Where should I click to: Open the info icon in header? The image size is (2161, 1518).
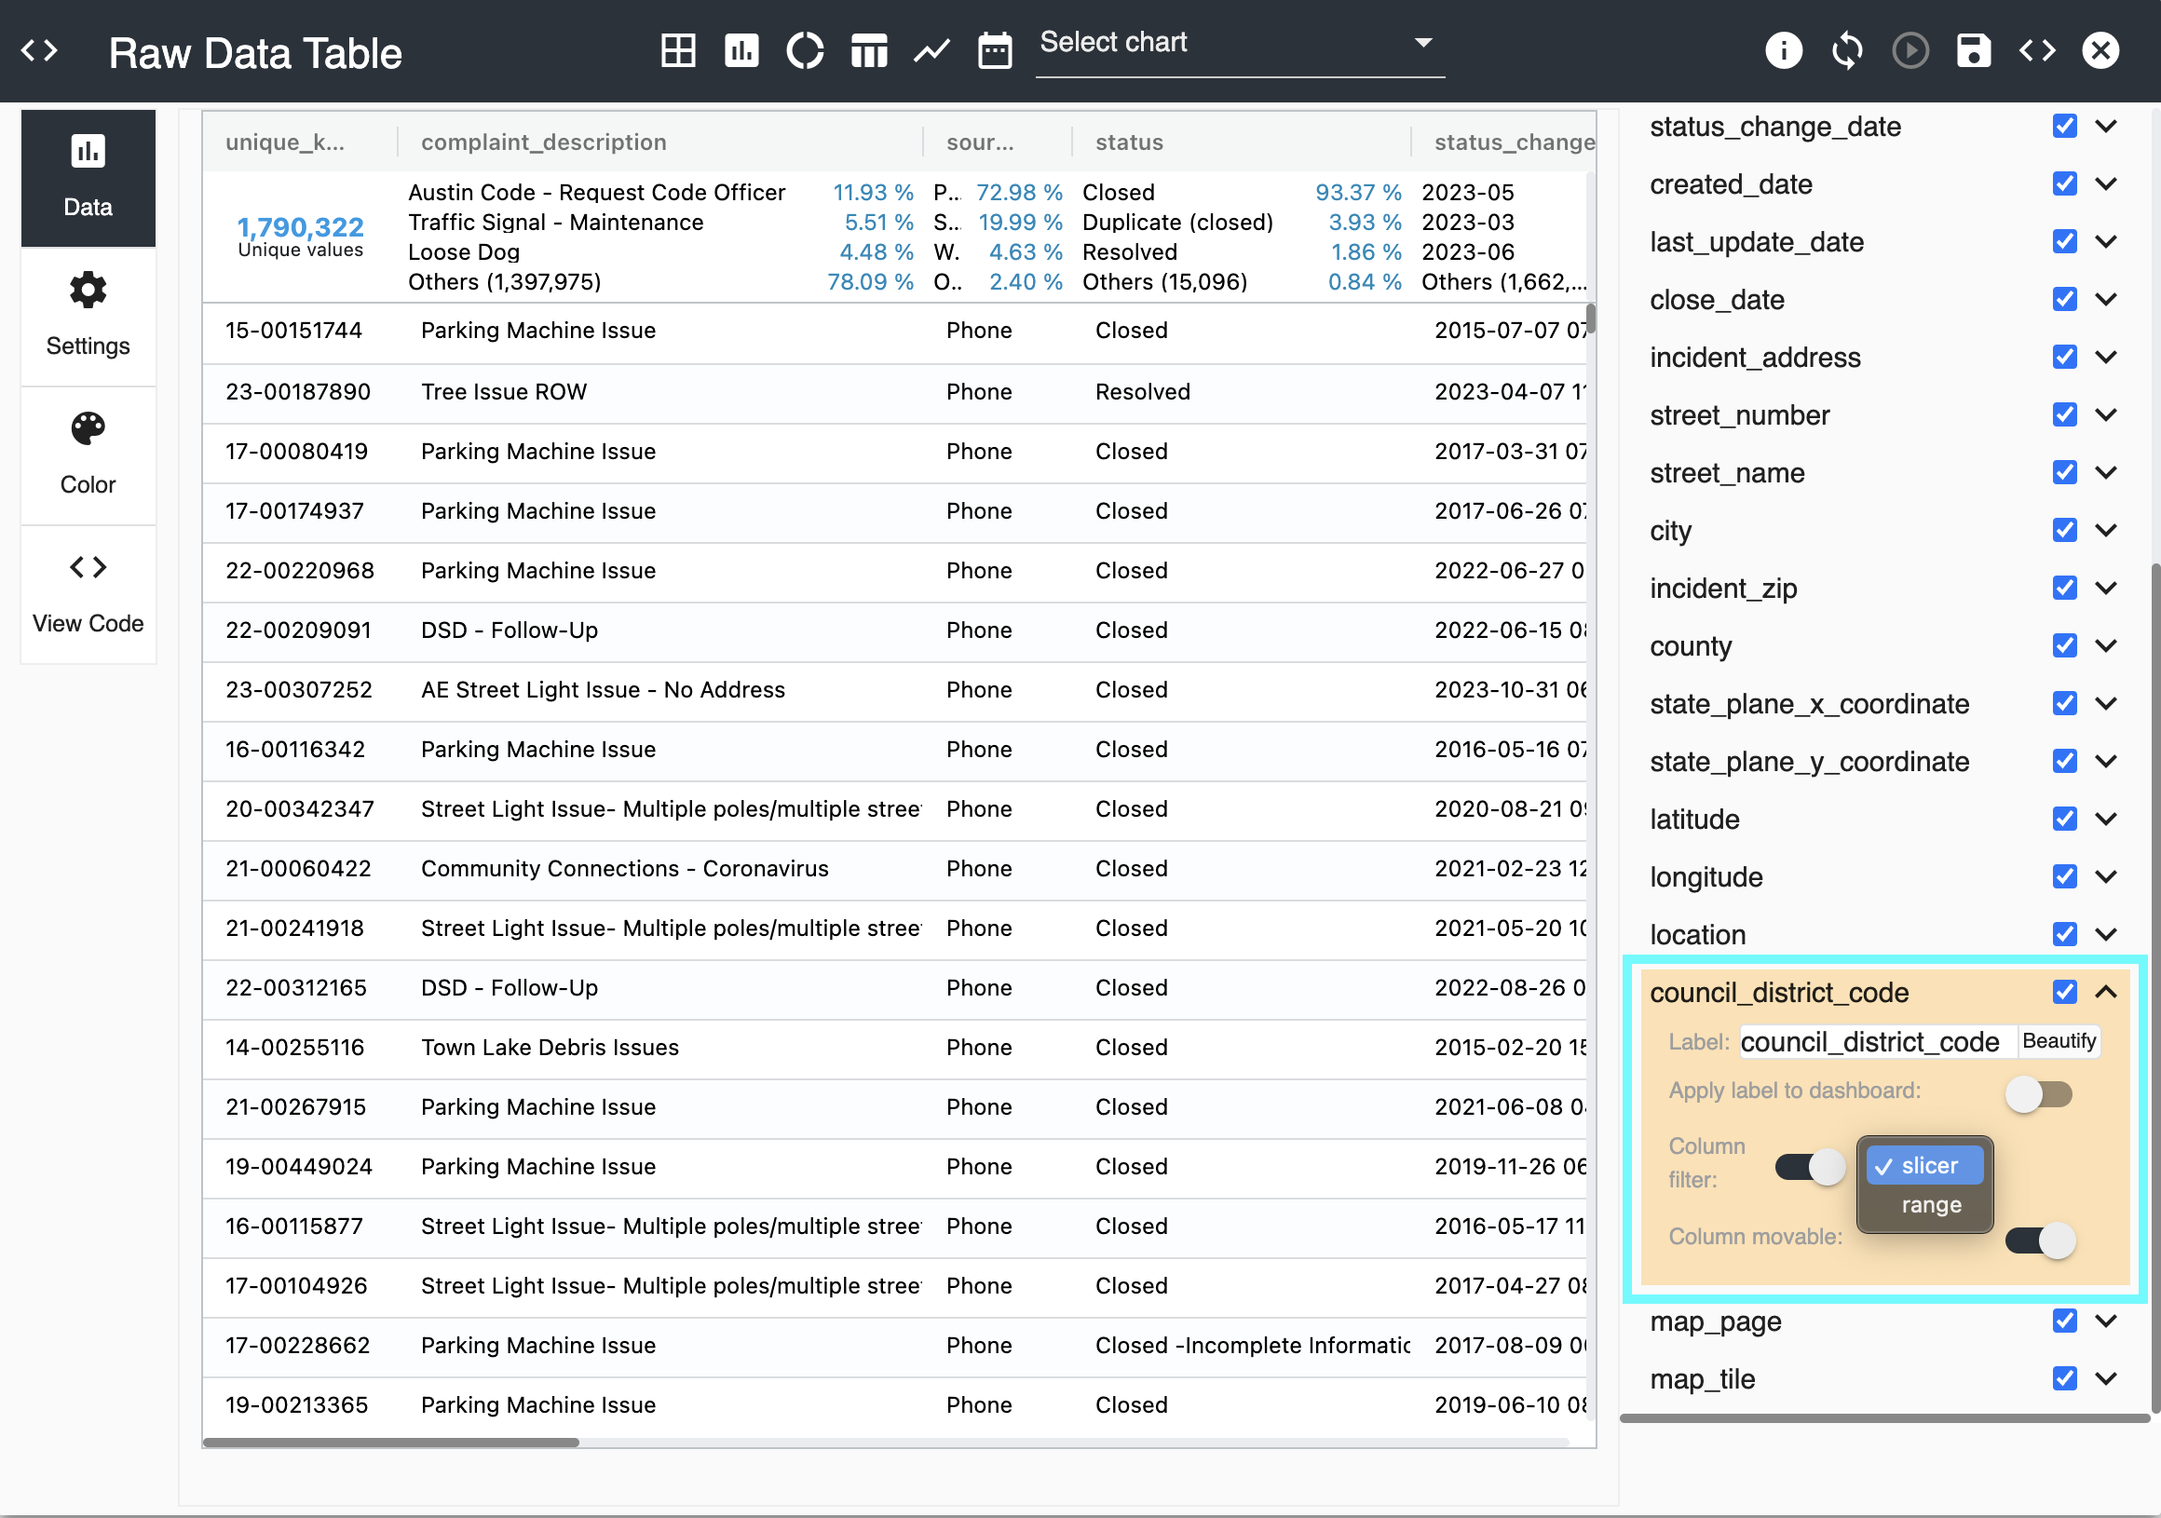pyautogui.click(x=1783, y=50)
